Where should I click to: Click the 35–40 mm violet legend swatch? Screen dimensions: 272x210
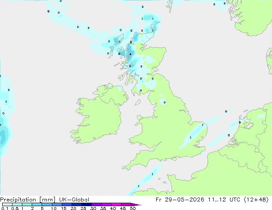pyautogui.click(x=106, y=204)
